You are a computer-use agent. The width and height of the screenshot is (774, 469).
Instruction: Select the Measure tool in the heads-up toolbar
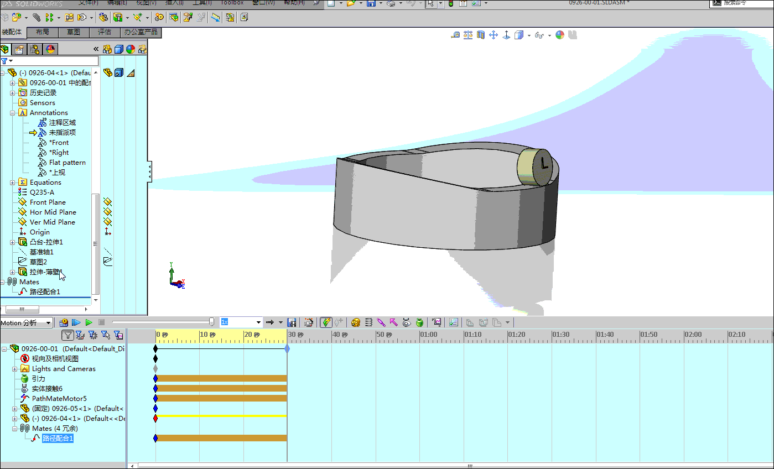[x=456, y=35]
